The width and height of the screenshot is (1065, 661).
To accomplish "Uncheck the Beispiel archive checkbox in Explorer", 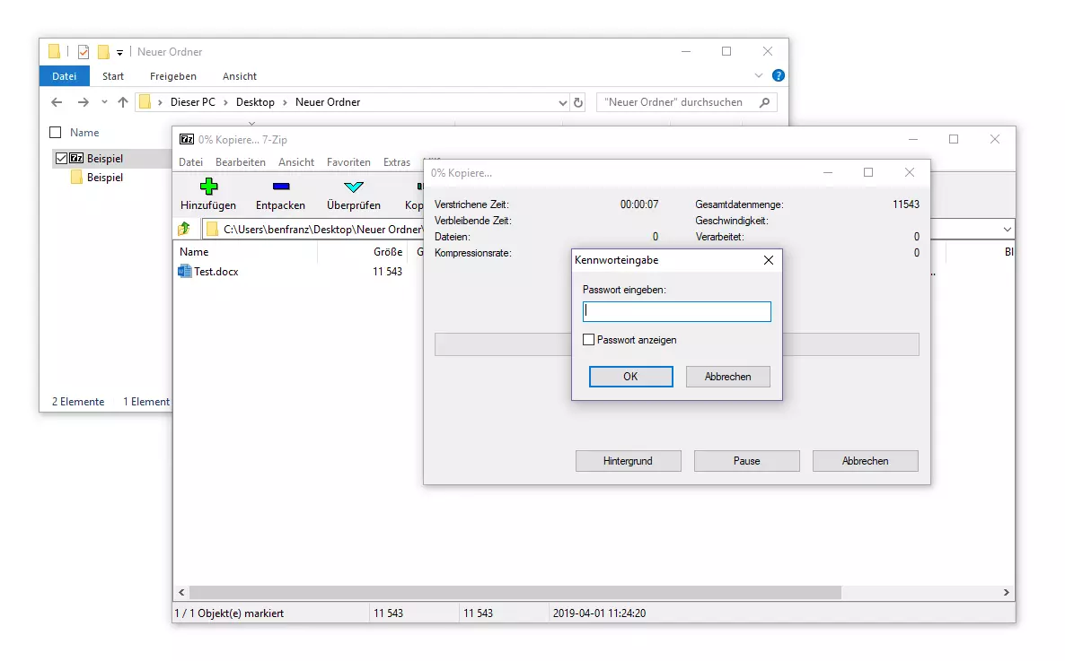I will coord(61,158).
